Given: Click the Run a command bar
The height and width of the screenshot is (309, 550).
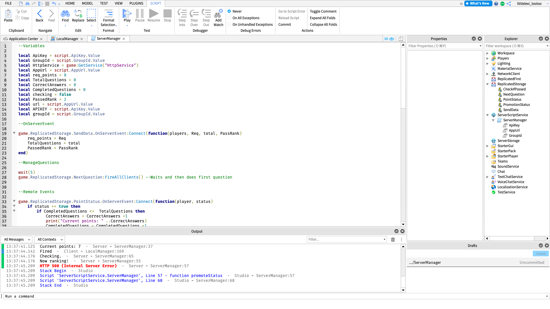Looking at the screenshot, I should tap(275, 296).
